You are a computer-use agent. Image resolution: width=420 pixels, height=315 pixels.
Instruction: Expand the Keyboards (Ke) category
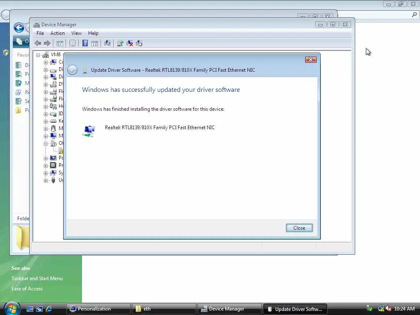coord(46,121)
